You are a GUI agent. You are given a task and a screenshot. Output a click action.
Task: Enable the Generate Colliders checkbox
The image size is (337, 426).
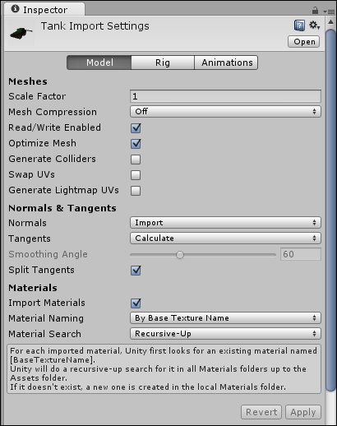136,160
